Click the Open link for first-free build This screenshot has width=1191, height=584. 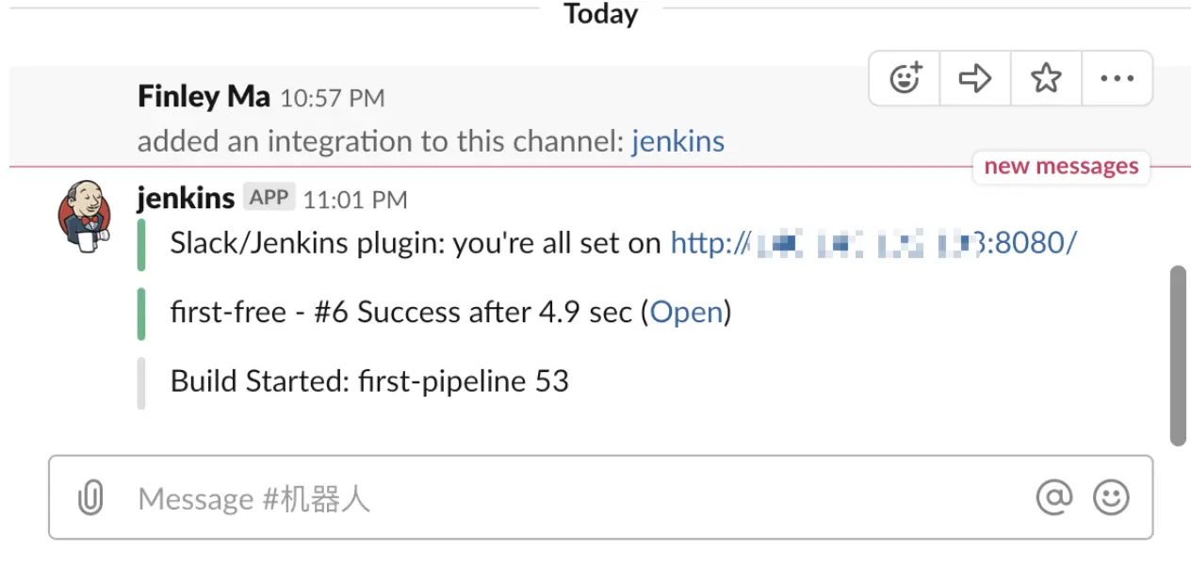(686, 313)
